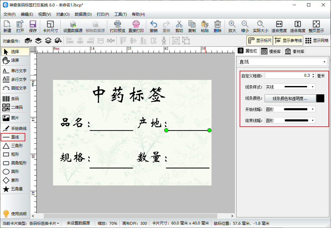Open the data source (数据源) menu
331x228 pixels.
pyautogui.click(x=83, y=14)
